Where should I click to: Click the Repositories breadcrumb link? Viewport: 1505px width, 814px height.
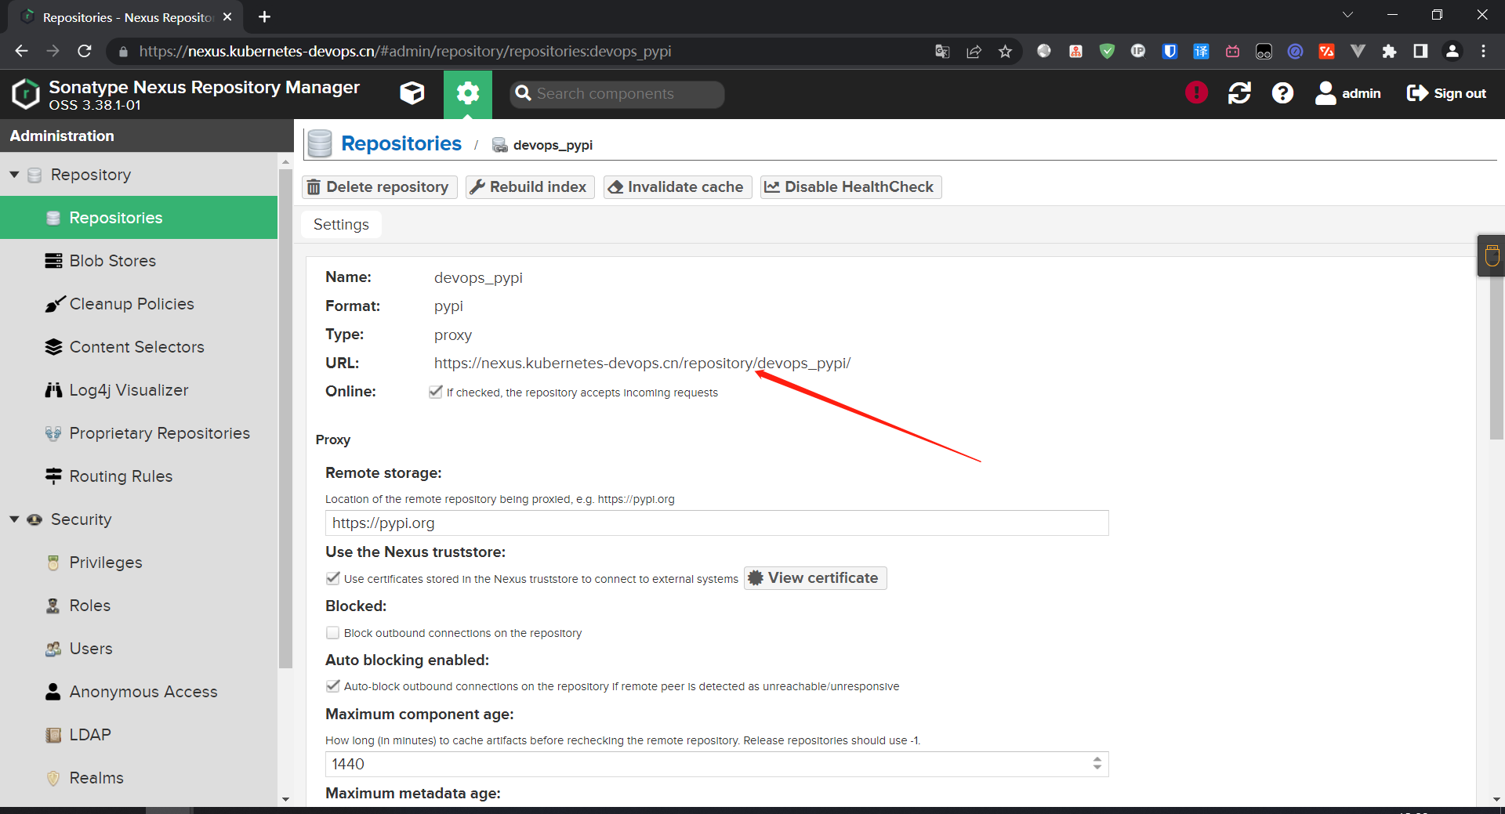401,144
